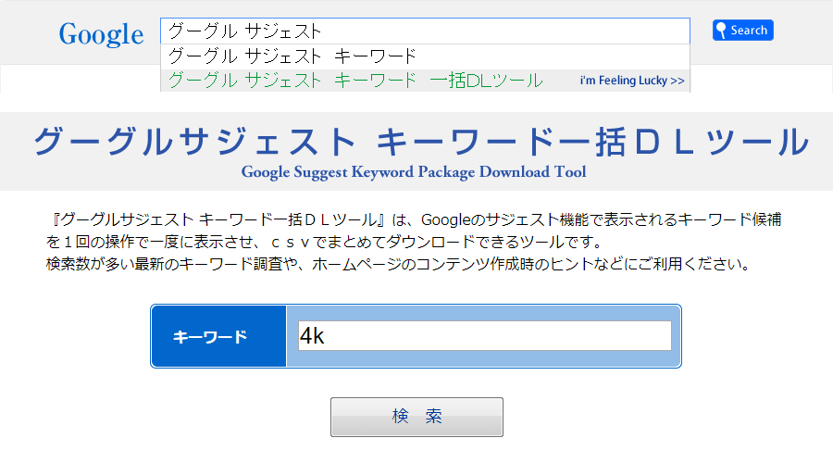This screenshot has height=463, width=833.
Task: Click the magnifier icon in Search button
Action: point(721,31)
